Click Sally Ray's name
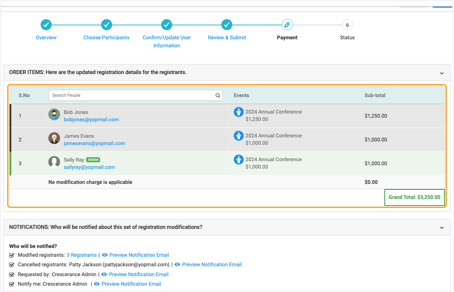The width and height of the screenshot is (454, 292). click(74, 160)
